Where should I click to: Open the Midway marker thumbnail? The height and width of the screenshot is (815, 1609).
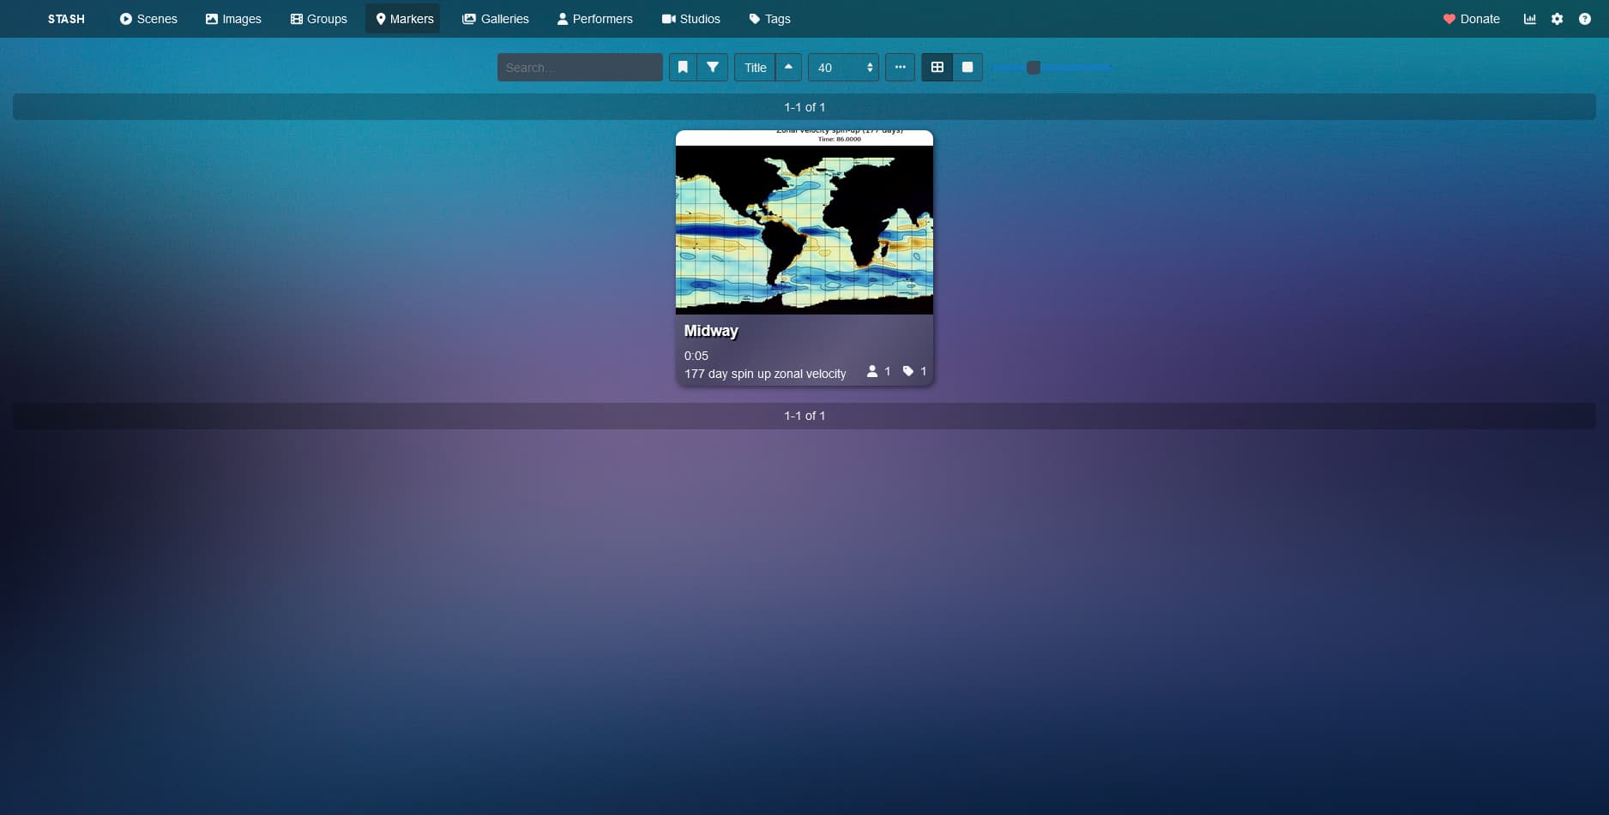(804, 223)
